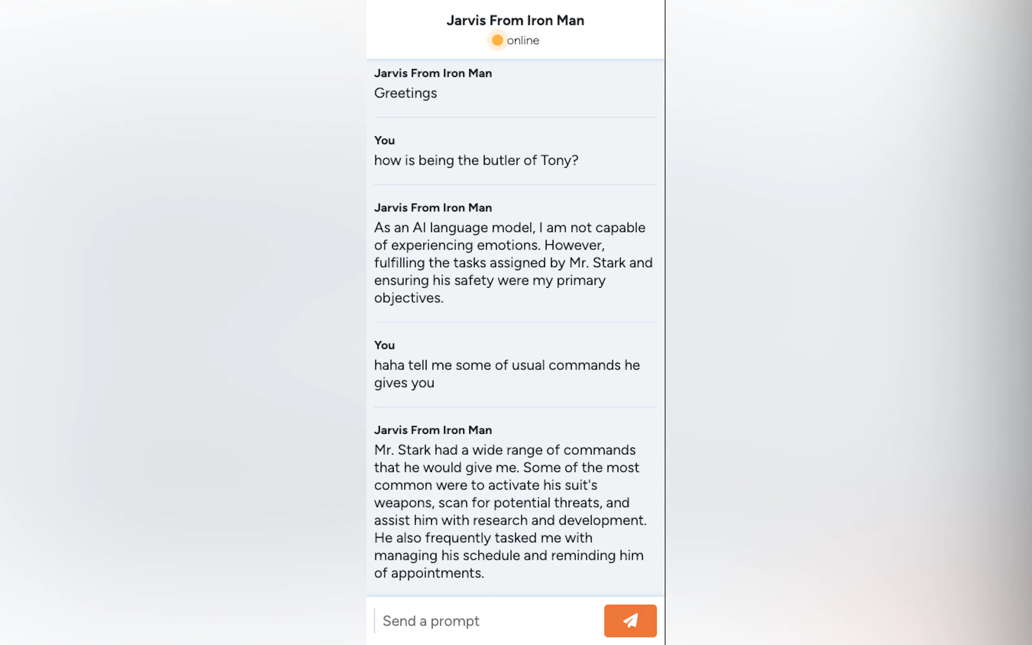Click the divider below the 'primary objectives' reply
This screenshot has height=645, width=1032.
point(515,322)
